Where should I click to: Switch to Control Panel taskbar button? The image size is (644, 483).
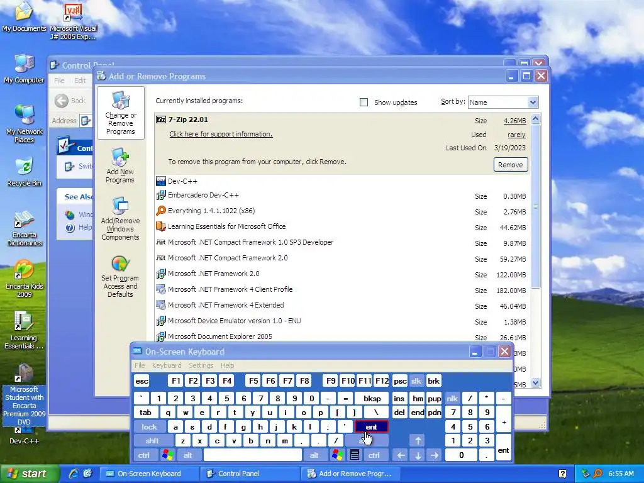point(252,474)
